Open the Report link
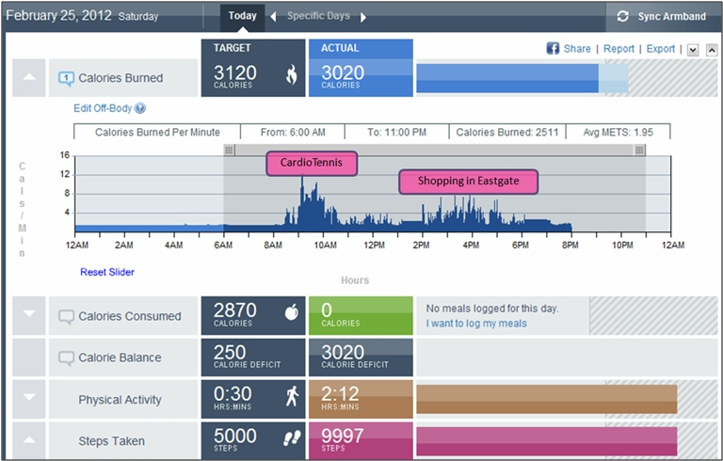The height and width of the screenshot is (461, 723). (x=619, y=49)
